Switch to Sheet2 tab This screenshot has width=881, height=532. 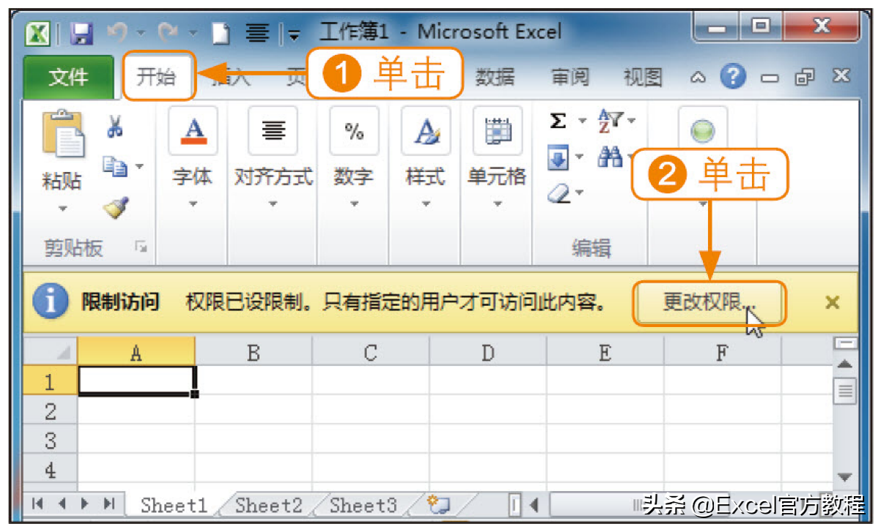pos(268,505)
